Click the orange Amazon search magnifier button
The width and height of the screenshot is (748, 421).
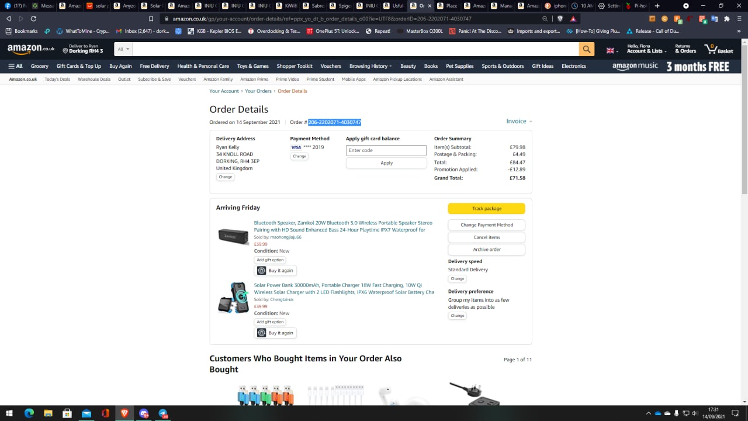[586, 50]
